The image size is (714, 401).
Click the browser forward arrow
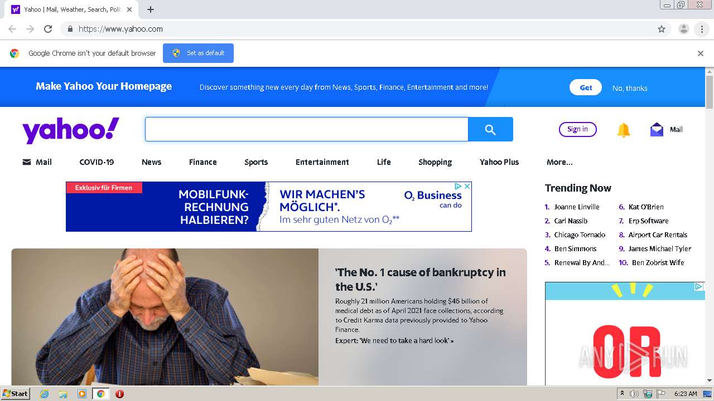coord(30,29)
